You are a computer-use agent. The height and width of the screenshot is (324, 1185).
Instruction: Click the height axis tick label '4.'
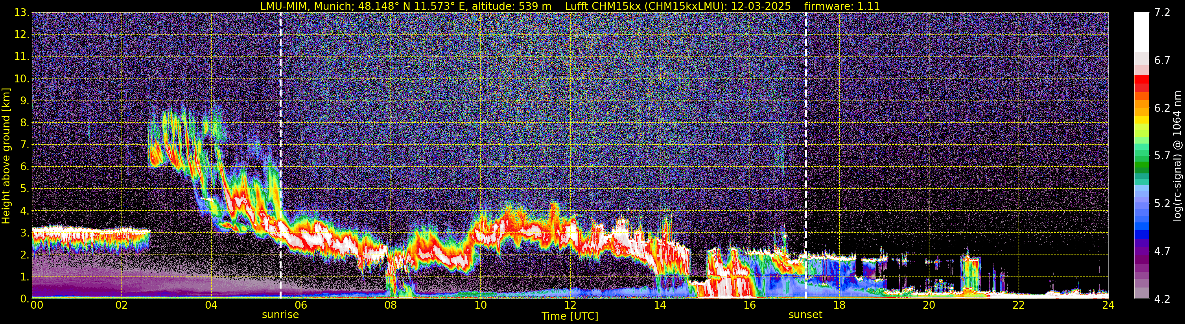point(24,211)
